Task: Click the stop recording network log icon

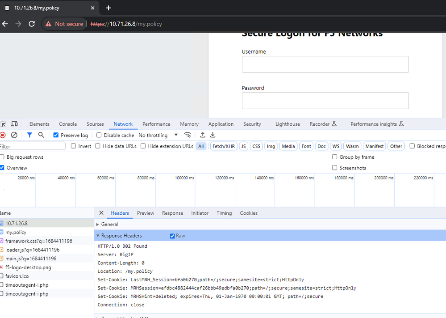Action: [3, 135]
